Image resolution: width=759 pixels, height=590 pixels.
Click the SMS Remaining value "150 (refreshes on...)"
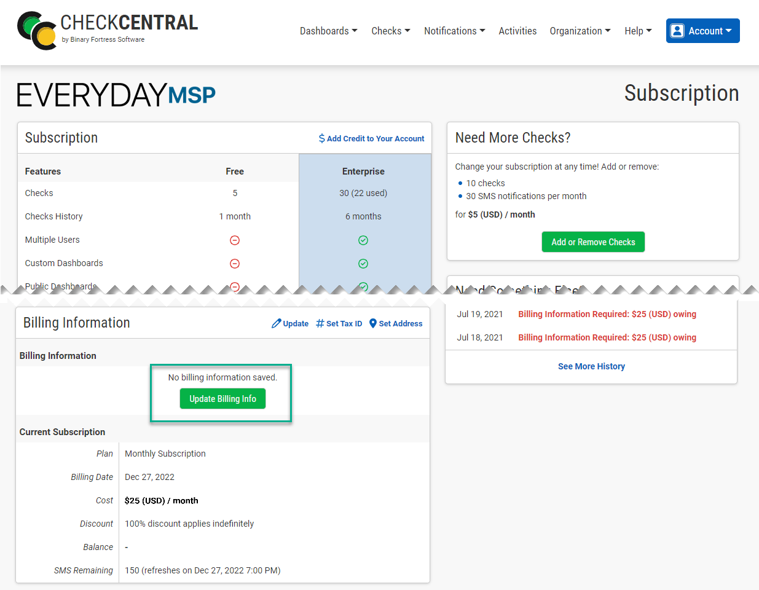click(x=203, y=570)
